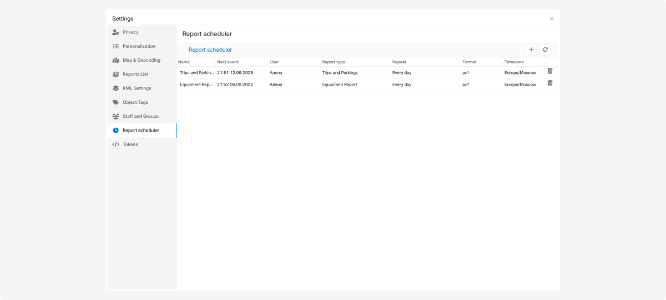The width and height of the screenshot is (666, 300).
Task: Click the refresh icon in Report scheduler
Action: tap(545, 49)
